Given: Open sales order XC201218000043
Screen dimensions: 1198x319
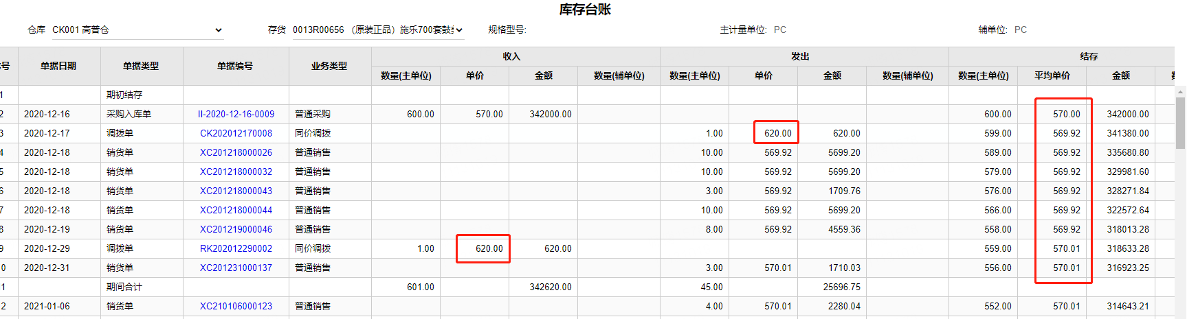Looking at the screenshot, I should [236, 191].
